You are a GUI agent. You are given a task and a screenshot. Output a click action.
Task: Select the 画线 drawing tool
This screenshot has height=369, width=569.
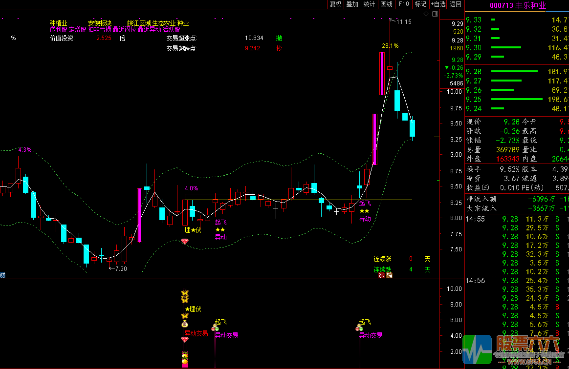click(x=386, y=4)
